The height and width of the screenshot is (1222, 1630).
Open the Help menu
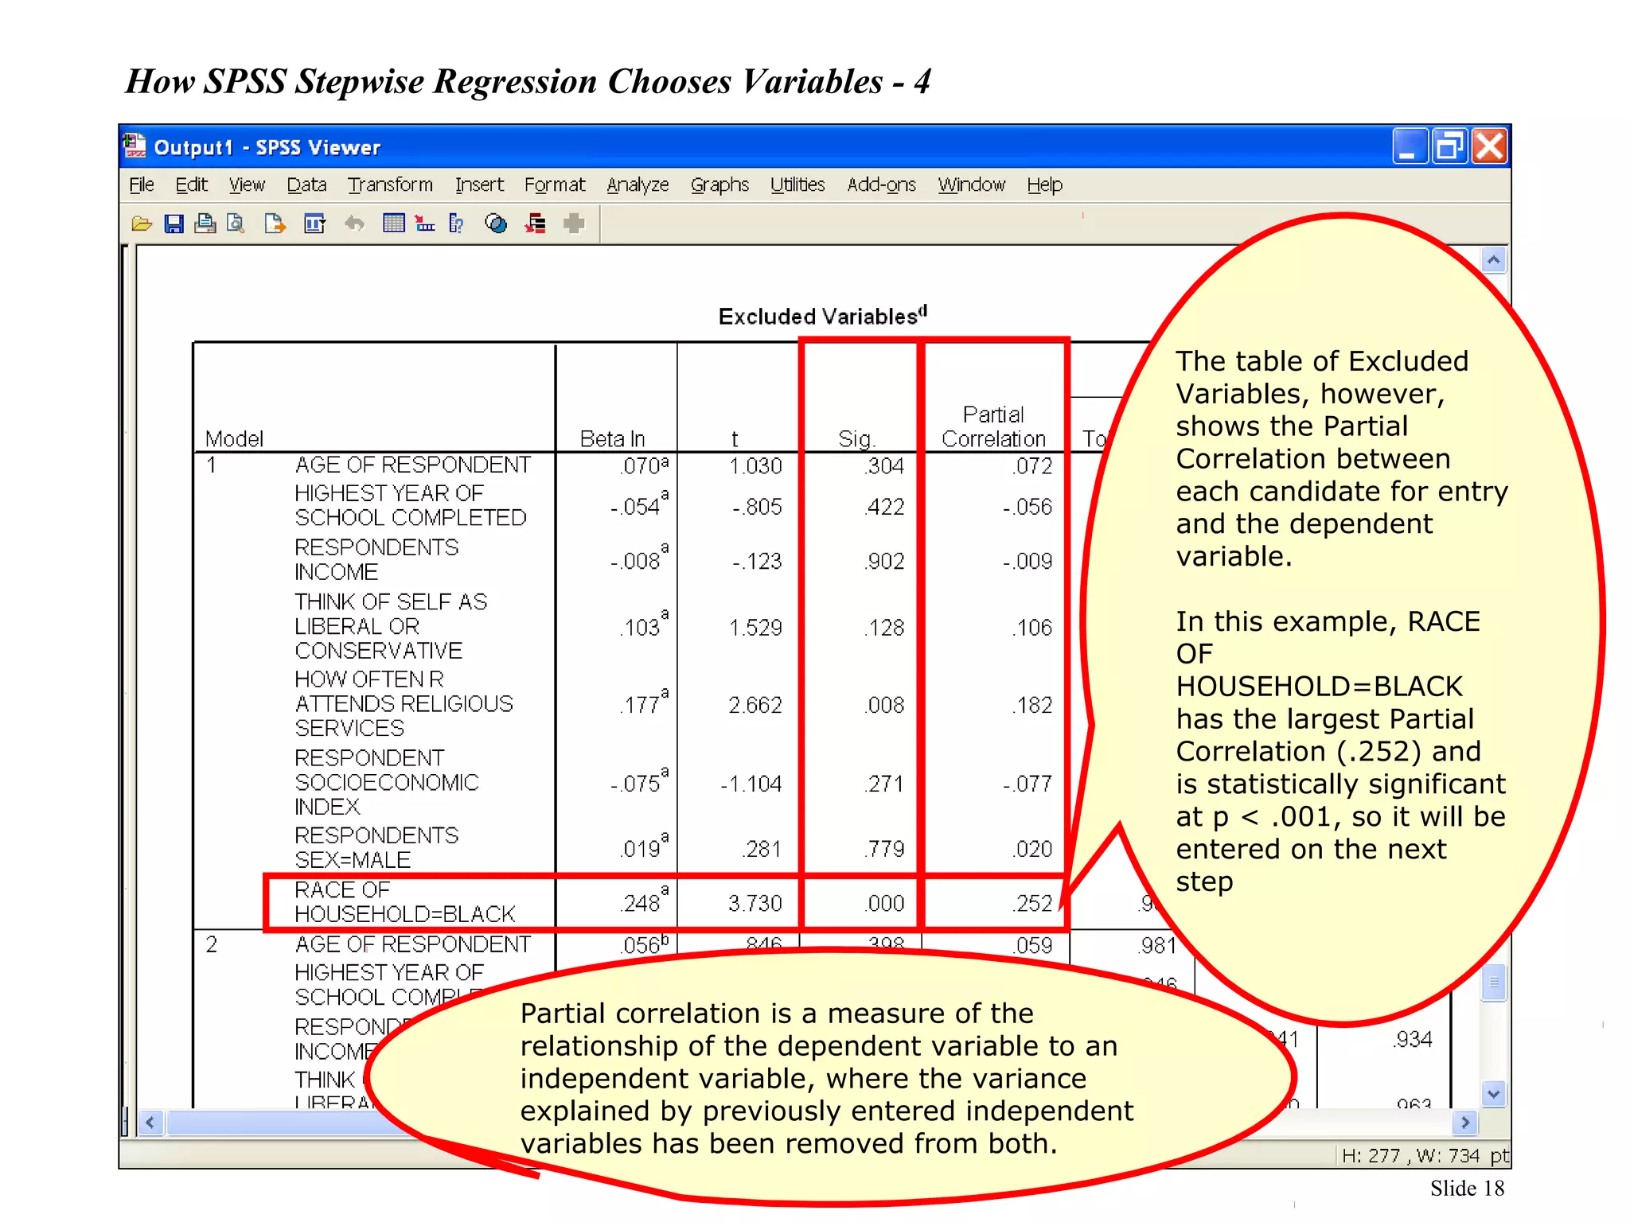coord(1044,185)
